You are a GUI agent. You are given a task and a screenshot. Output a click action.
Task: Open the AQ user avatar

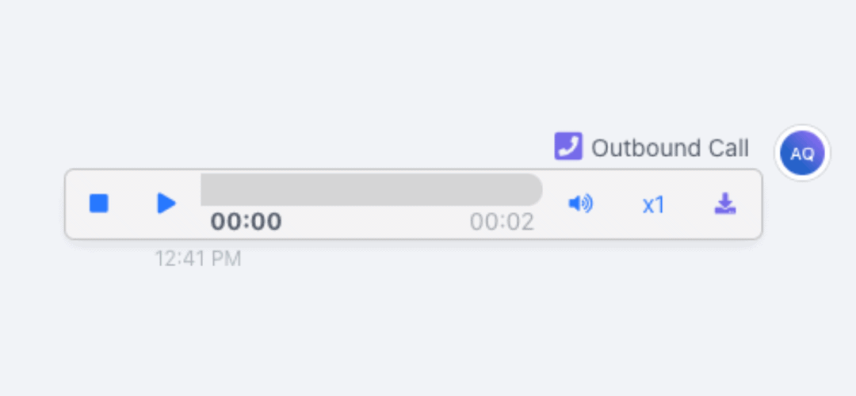(x=802, y=154)
